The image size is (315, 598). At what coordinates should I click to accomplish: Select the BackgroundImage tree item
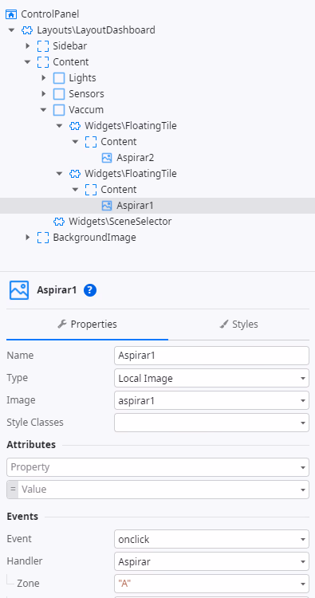95,238
